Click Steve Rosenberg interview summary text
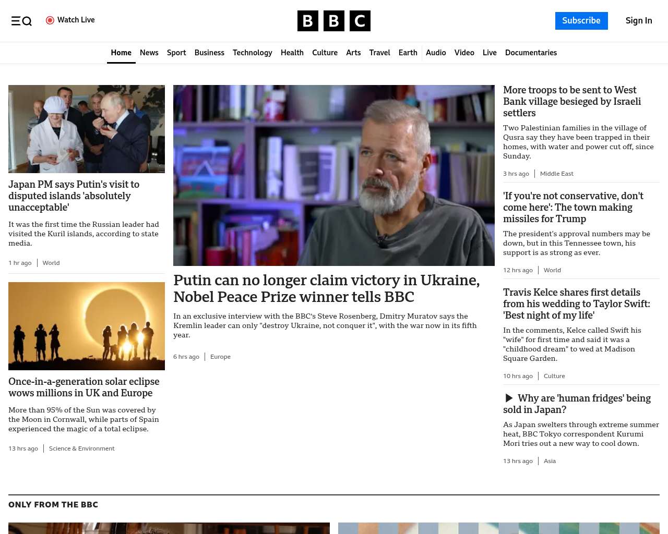The height and width of the screenshot is (534, 668). [325, 325]
